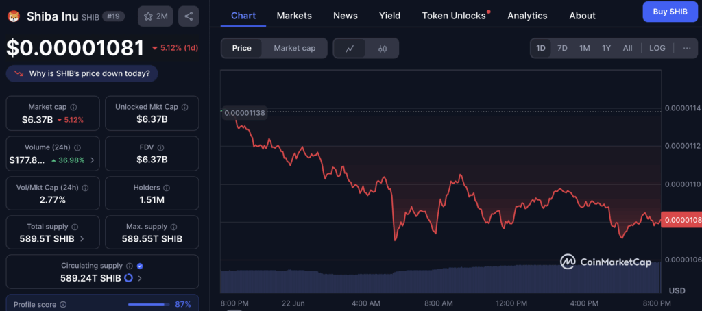Click info icon beside Volume (24h)
Viewport: 702px width, 311px height.
tap(77, 147)
